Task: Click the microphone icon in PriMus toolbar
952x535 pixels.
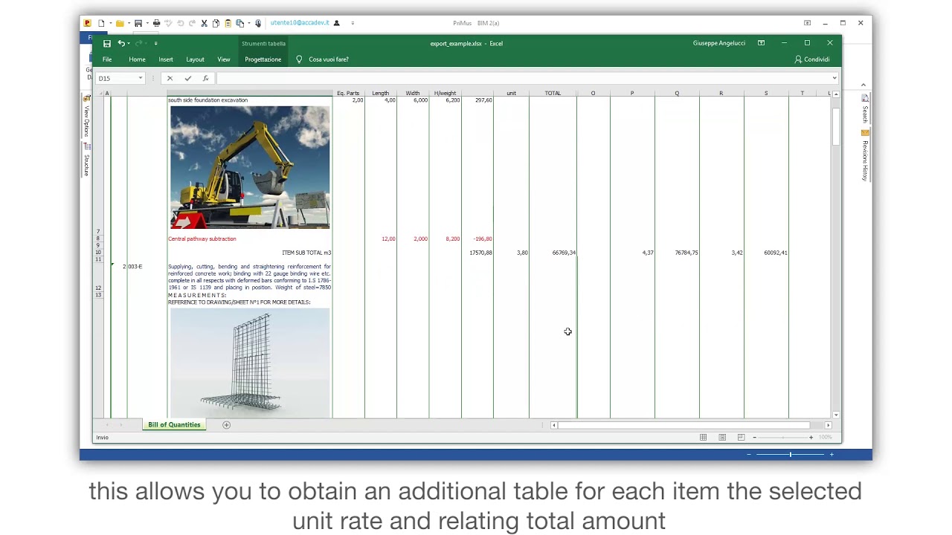Action: [x=258, y=23]
